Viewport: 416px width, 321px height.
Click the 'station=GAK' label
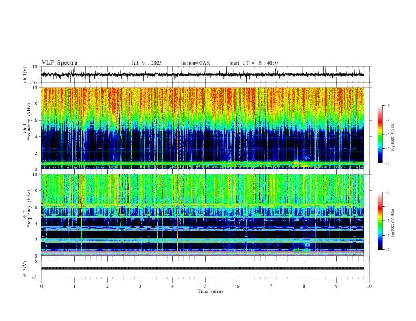tap(195, 63)
